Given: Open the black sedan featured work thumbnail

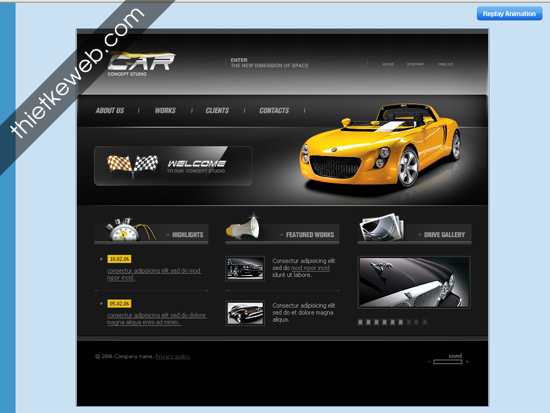Looking at the screenshot, I should (245, 269).
